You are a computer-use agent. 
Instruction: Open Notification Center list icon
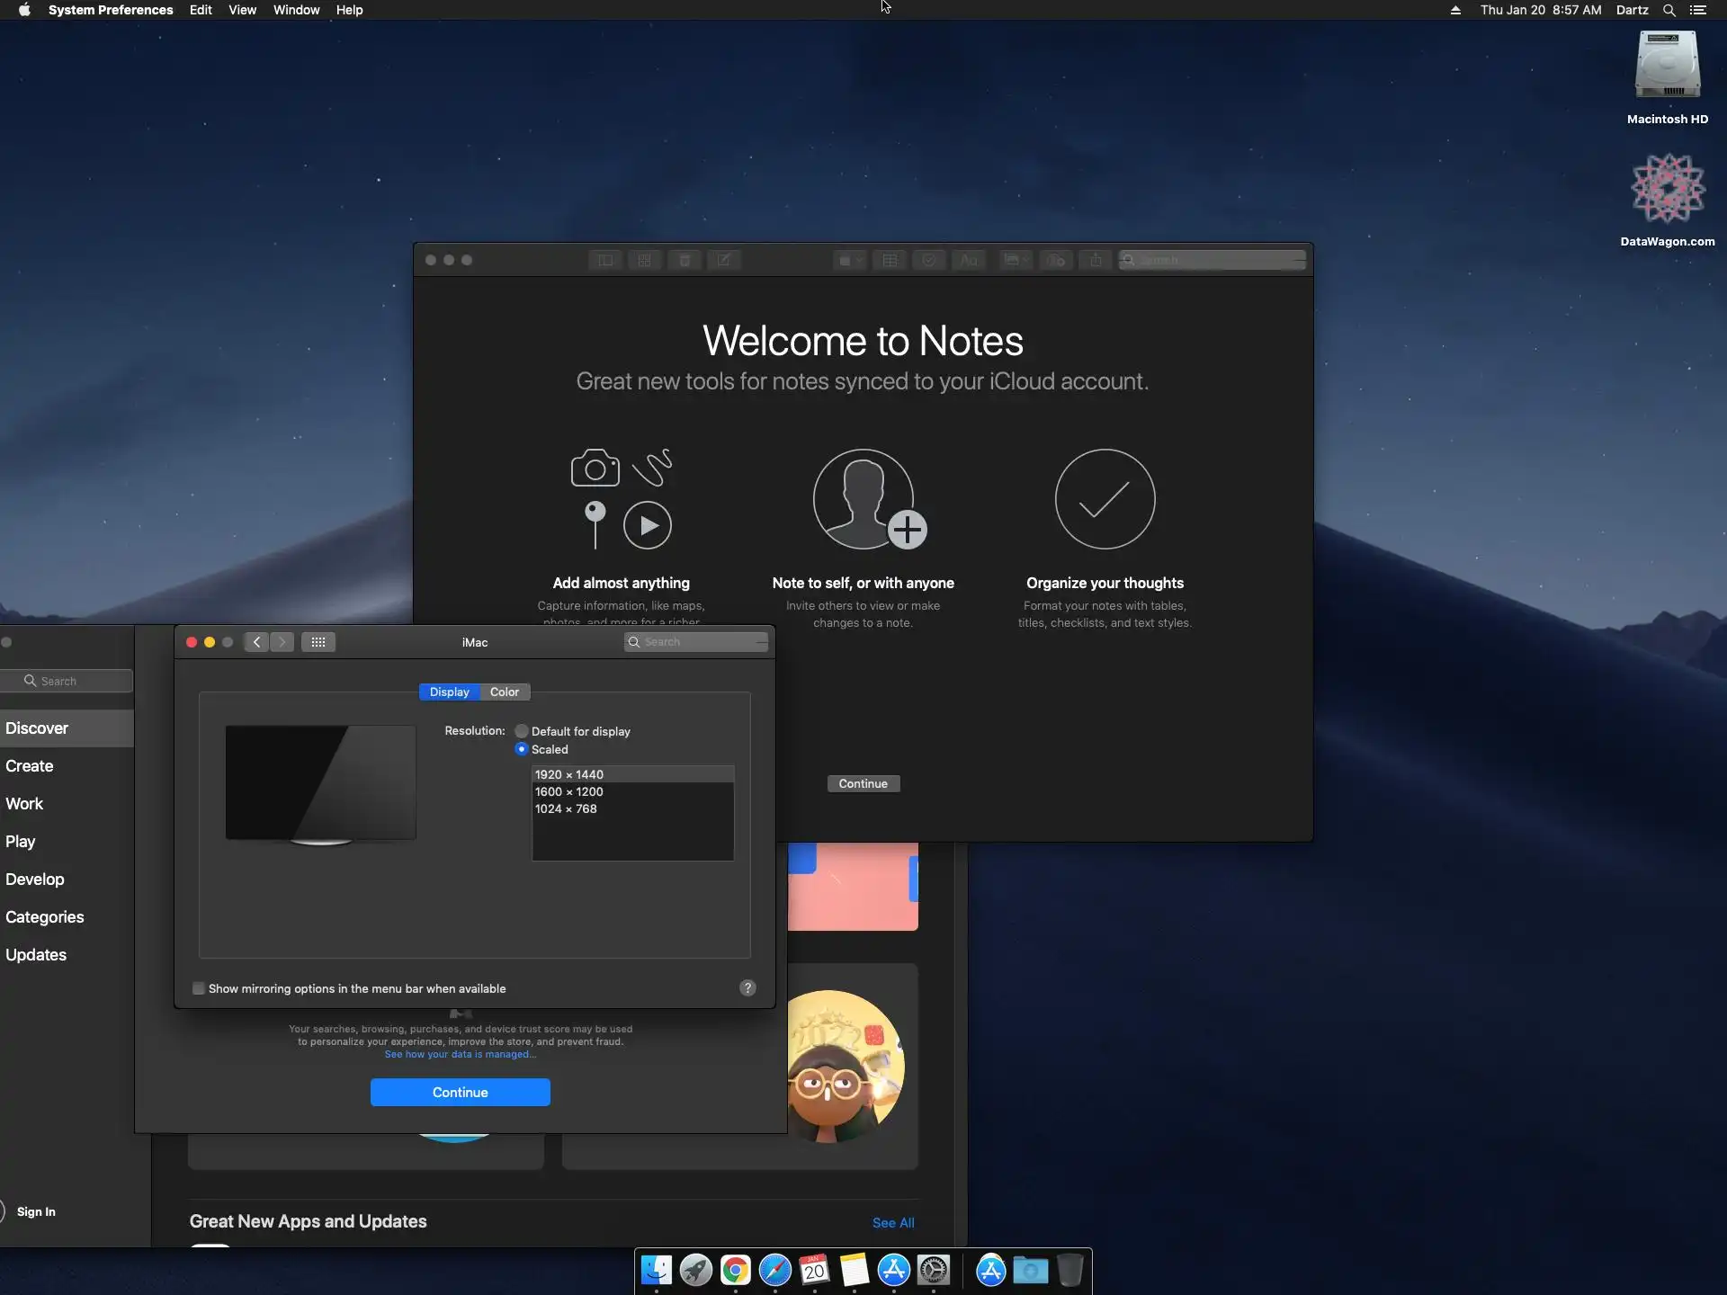click(1698, 10)
